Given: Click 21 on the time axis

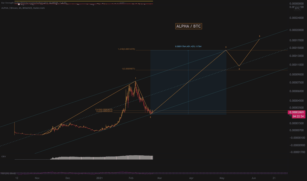Looking at the screenshot, I should tap(274, 178).
